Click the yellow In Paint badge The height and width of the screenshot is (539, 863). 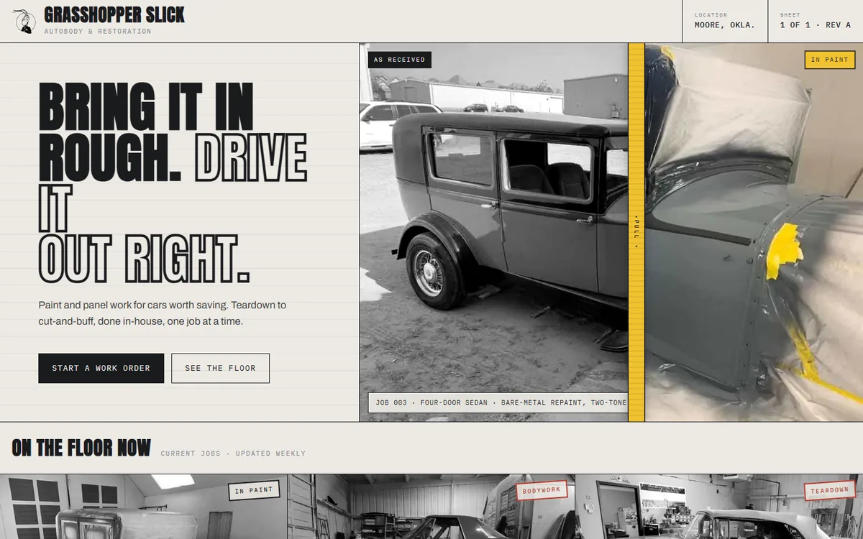(829, 60)
